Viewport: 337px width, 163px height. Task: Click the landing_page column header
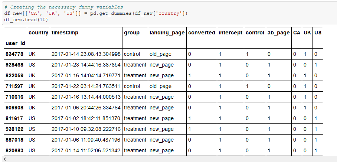[x=167, y=33]
